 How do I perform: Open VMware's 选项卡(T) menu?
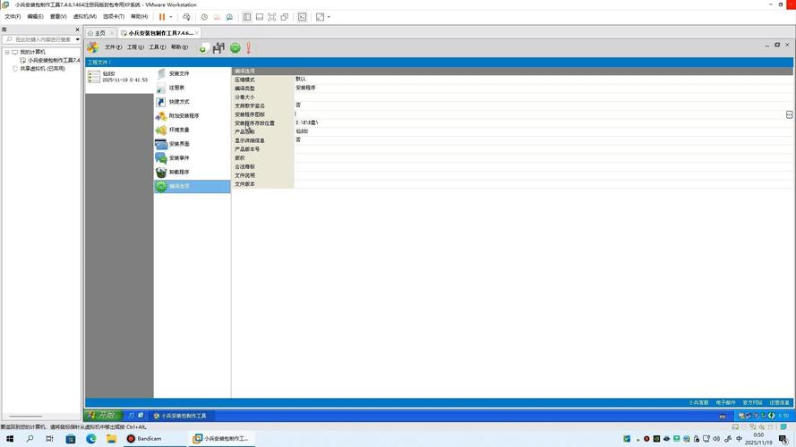point(113,17)
